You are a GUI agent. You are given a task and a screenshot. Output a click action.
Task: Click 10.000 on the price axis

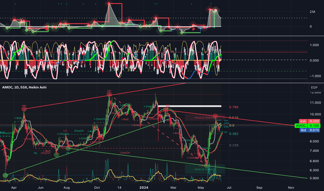coord(315,114)
